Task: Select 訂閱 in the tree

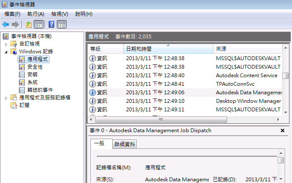Action: 24,105
